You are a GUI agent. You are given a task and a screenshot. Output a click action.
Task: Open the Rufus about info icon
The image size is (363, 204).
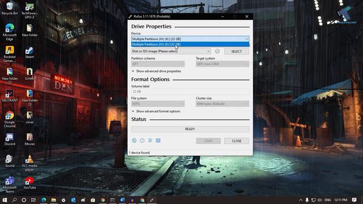142,141
